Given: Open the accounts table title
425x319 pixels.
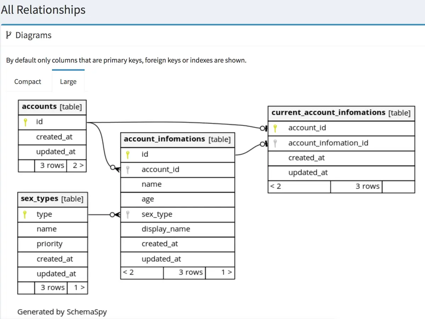Looking at the screenshot, I should point(52,107).
